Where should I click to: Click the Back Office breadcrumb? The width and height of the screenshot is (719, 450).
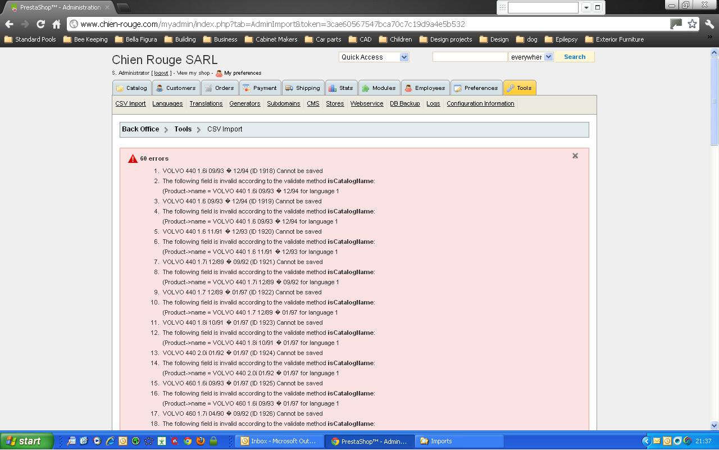pyautogui.click(x=140, y=129)
